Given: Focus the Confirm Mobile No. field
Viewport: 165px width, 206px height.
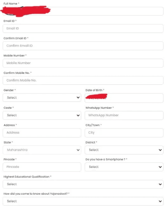Looking at the screenshot, I should (x=83, y=80).
